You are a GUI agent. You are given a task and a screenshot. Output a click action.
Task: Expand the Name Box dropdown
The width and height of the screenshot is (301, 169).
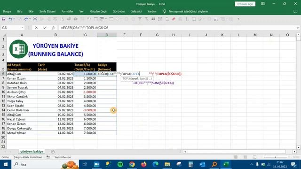pos(23,28)
